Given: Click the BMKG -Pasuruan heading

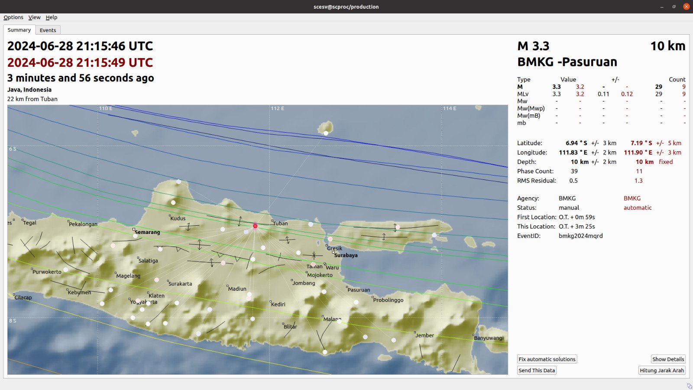Looking at the screenshot, I should pyautogui.click(x=567, y=62).
